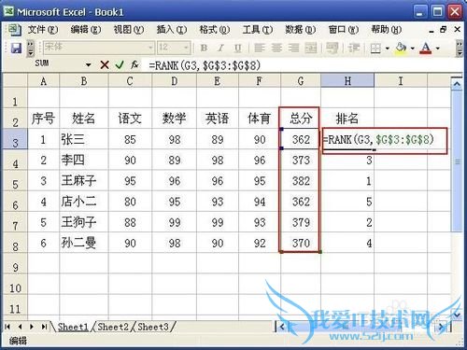Click the 总分 header cell
The width and height of the screenshot is (467, 350).
pos(301,119)
